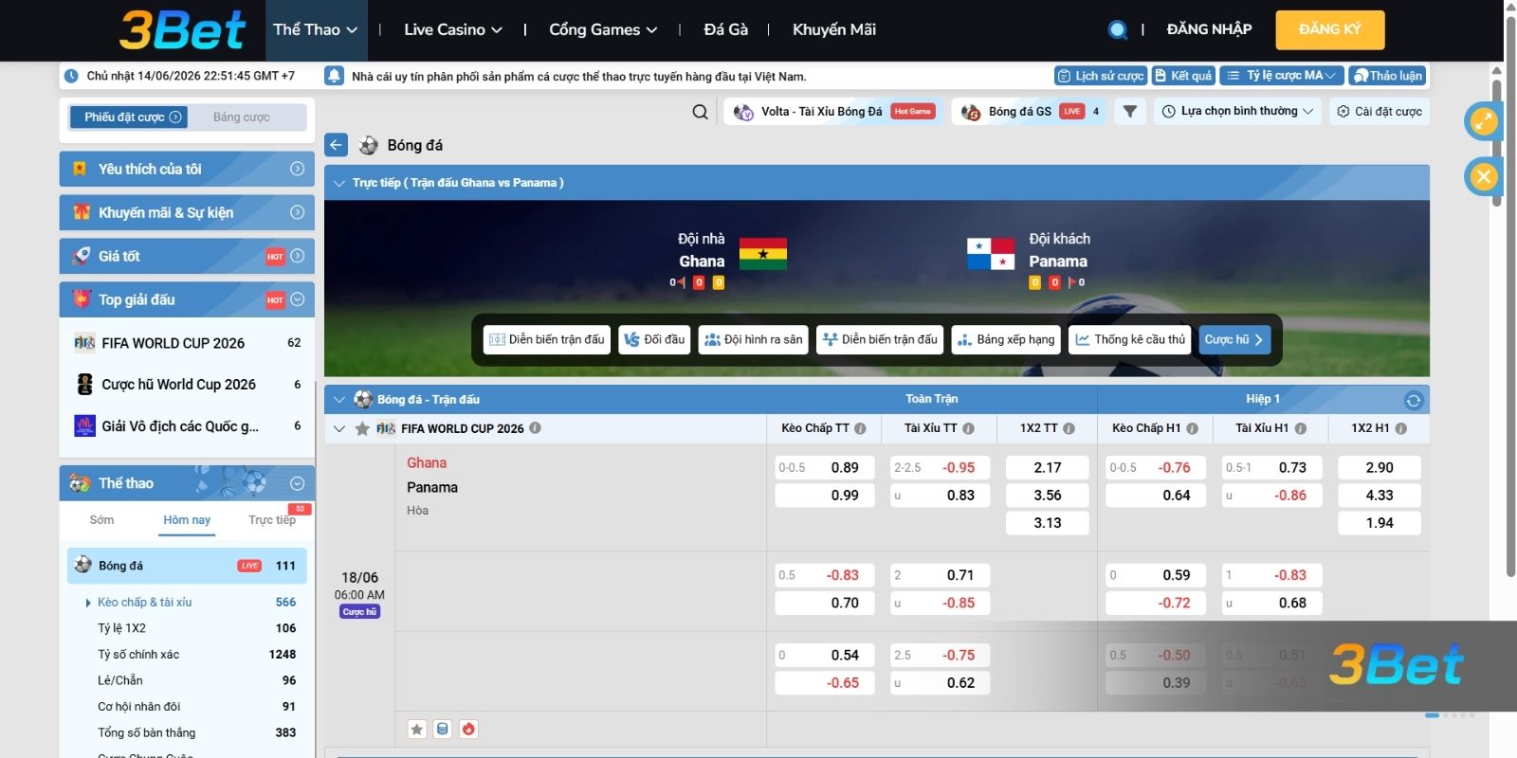
Task: Close the floating panel with X button
Action: point(1483,176)
